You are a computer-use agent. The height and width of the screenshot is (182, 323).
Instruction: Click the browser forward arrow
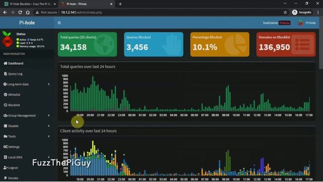[x=13, y=12]
